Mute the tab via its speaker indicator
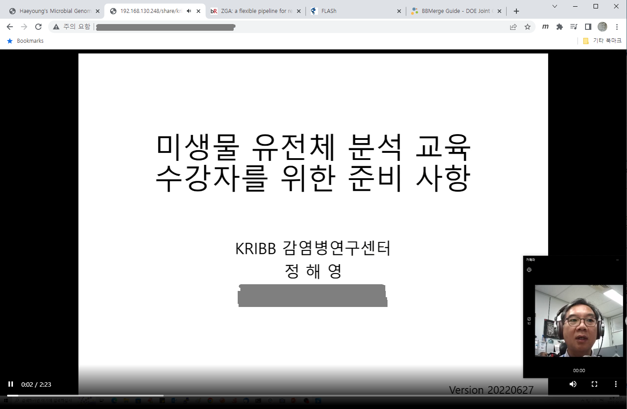The height and width of the screenshot is (409, 627). point(189,11)
